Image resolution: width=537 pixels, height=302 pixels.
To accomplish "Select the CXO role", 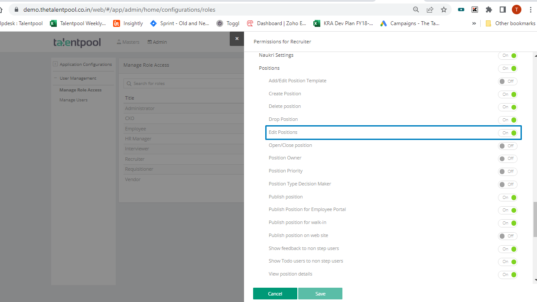I will [130, 118].
